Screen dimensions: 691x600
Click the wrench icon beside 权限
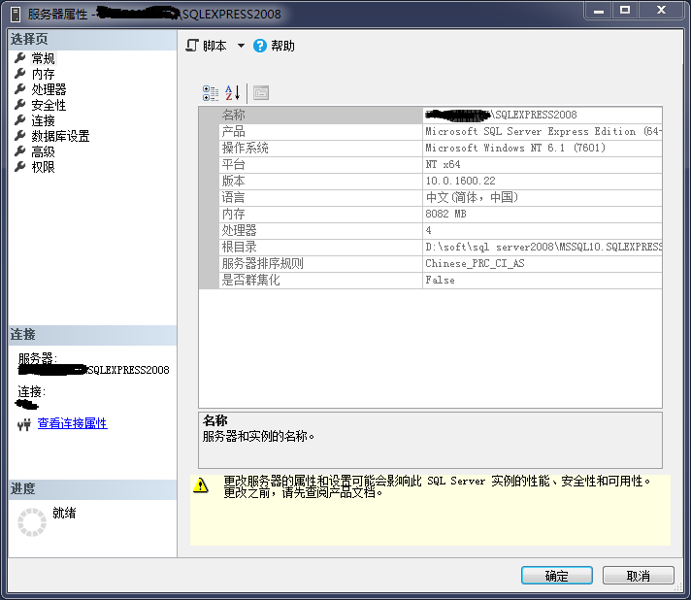[x=19, y=167]
